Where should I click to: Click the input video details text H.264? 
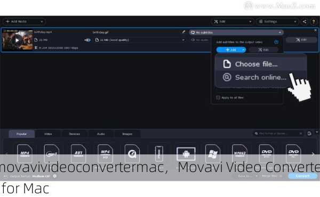59,48
